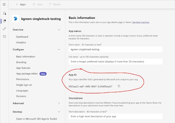Open the Dashboard page
The width and height of the screenshot is (175, 123).
[22, 37]
